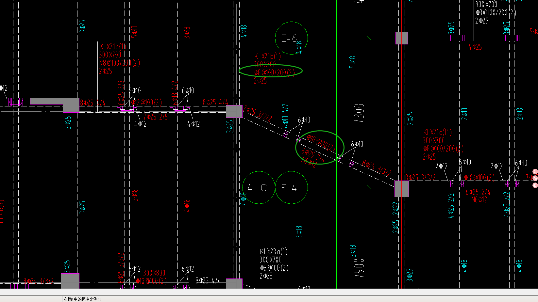Click the red 300X800 section text

(154, 273)
